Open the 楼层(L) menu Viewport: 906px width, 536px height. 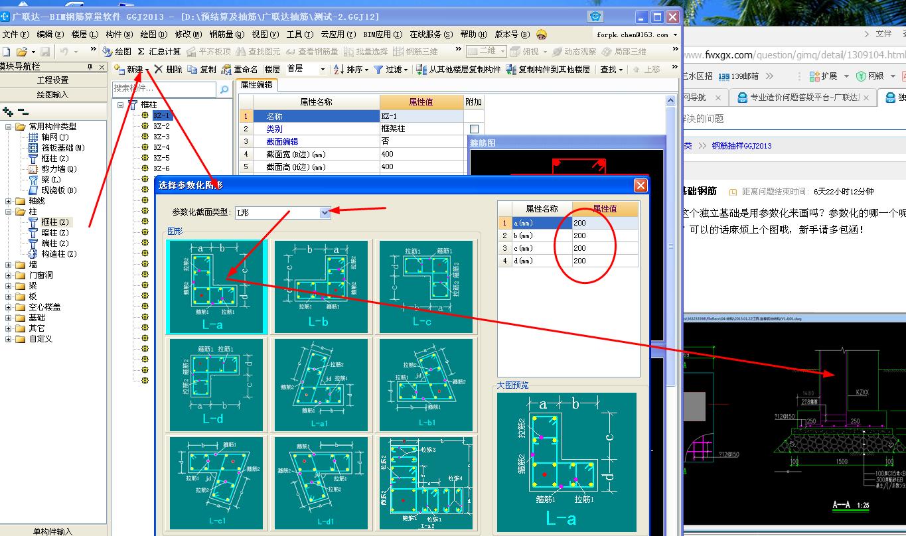84,34
